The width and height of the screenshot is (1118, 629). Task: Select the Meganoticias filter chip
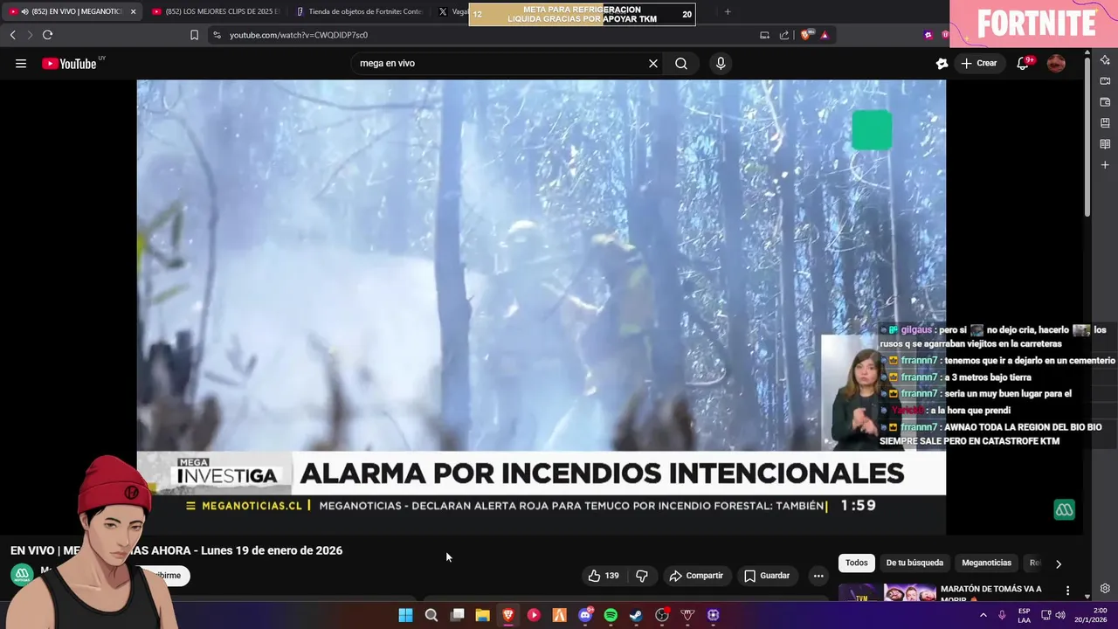pyautogui.click(x=986, y=563)
